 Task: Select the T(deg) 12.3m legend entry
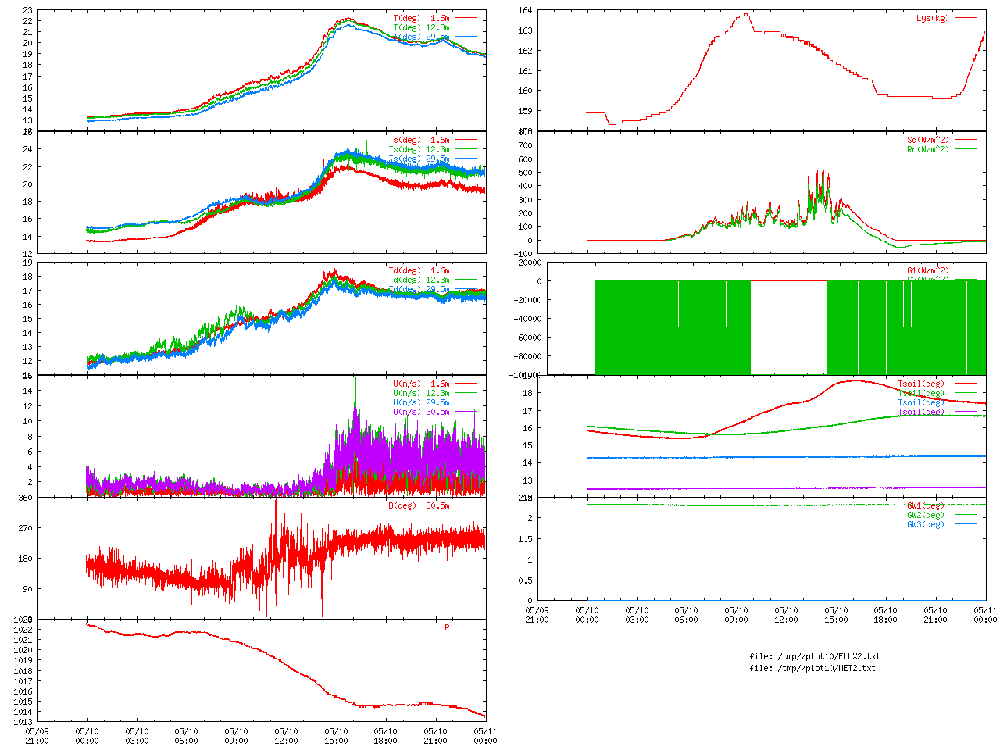pyautogui.click(x=421, y=27)
